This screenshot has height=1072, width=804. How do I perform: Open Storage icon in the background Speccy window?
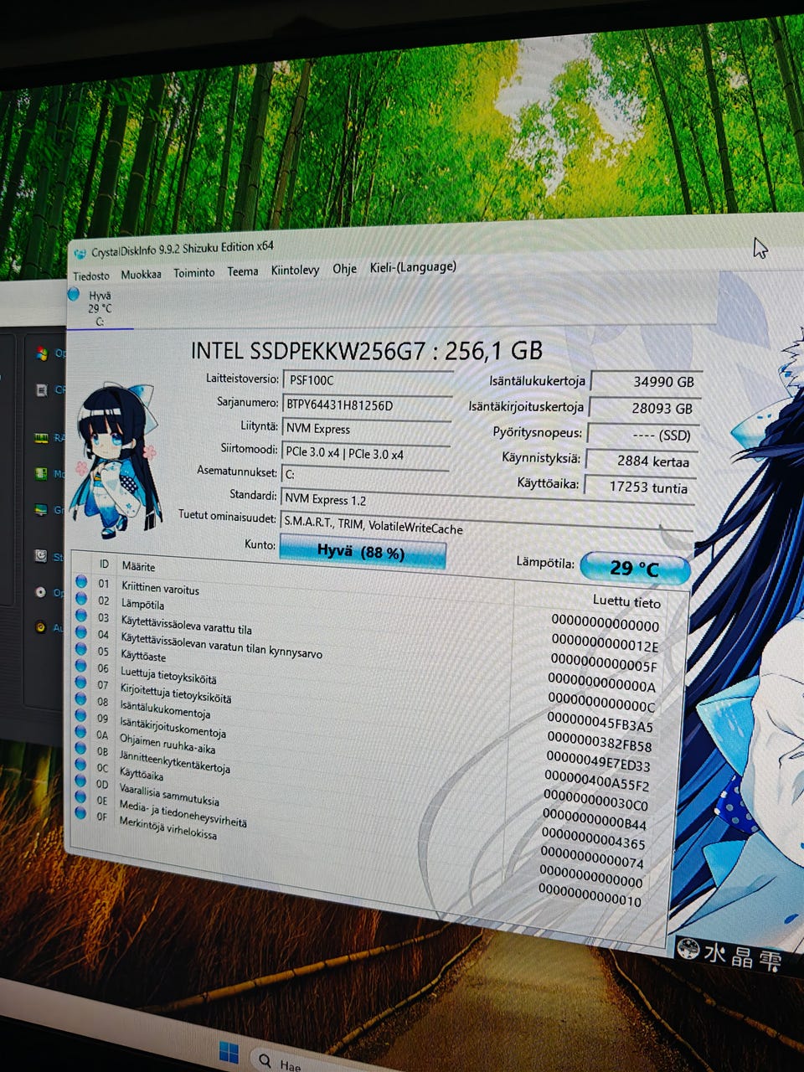40,555
